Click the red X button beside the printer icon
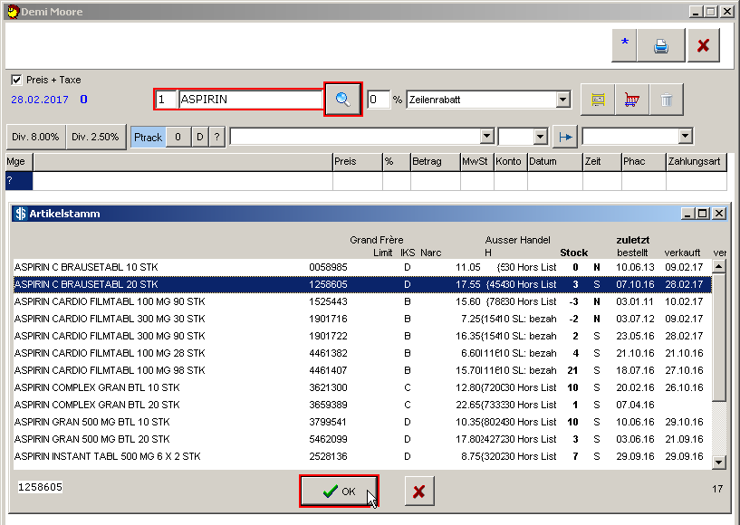 click(x=703, y=45)
